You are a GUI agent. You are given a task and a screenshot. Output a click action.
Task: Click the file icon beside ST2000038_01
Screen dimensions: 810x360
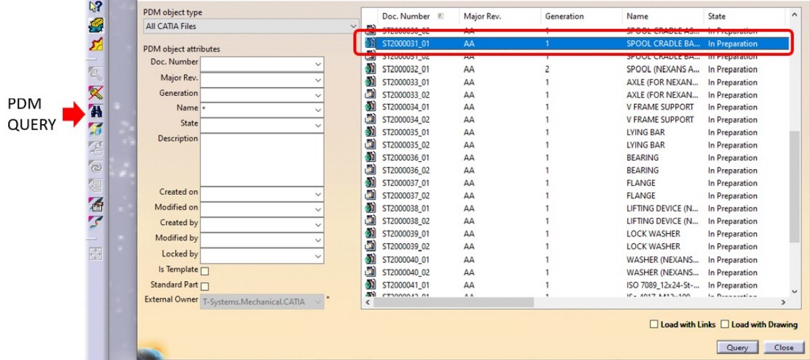(370, 209)
